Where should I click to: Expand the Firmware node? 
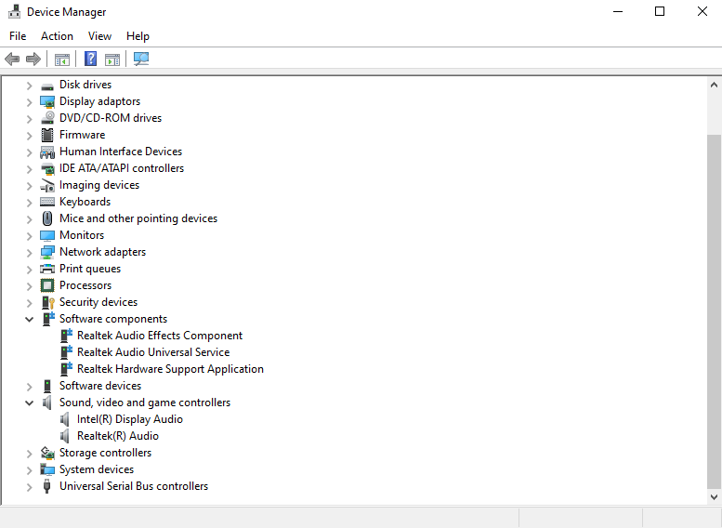(29, 136)
